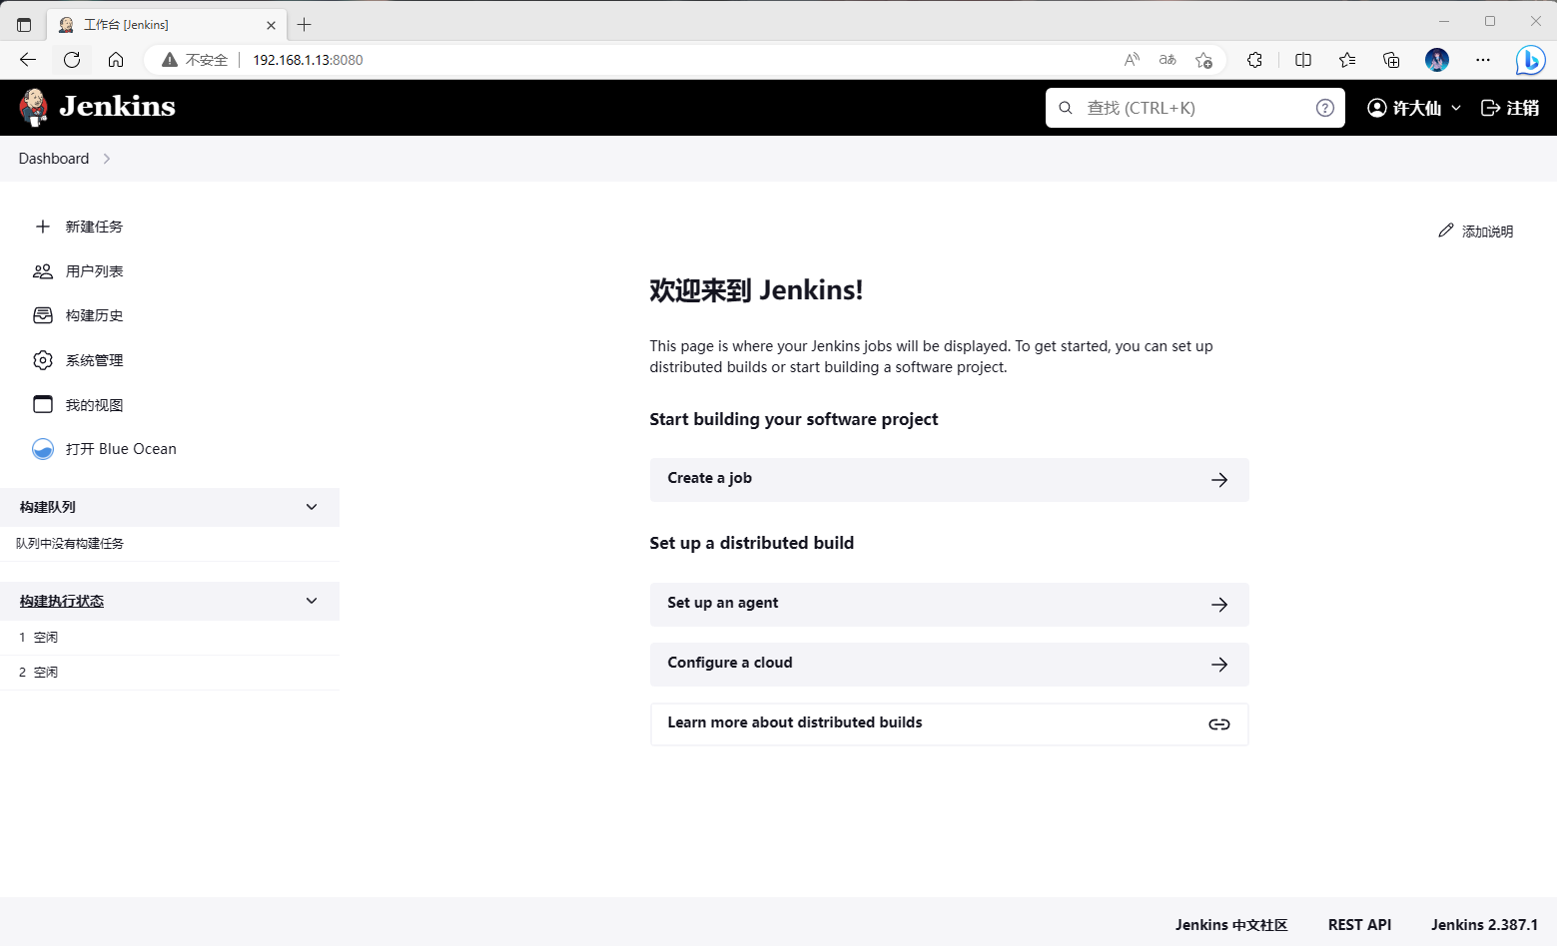Viewport: 1557px width, 946px height.
Task: Click the browser home icon
Action: pos(116,60)
